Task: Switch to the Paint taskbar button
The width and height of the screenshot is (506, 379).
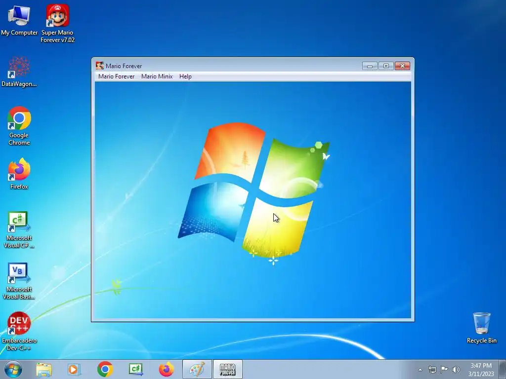Action: pos(197,369)
